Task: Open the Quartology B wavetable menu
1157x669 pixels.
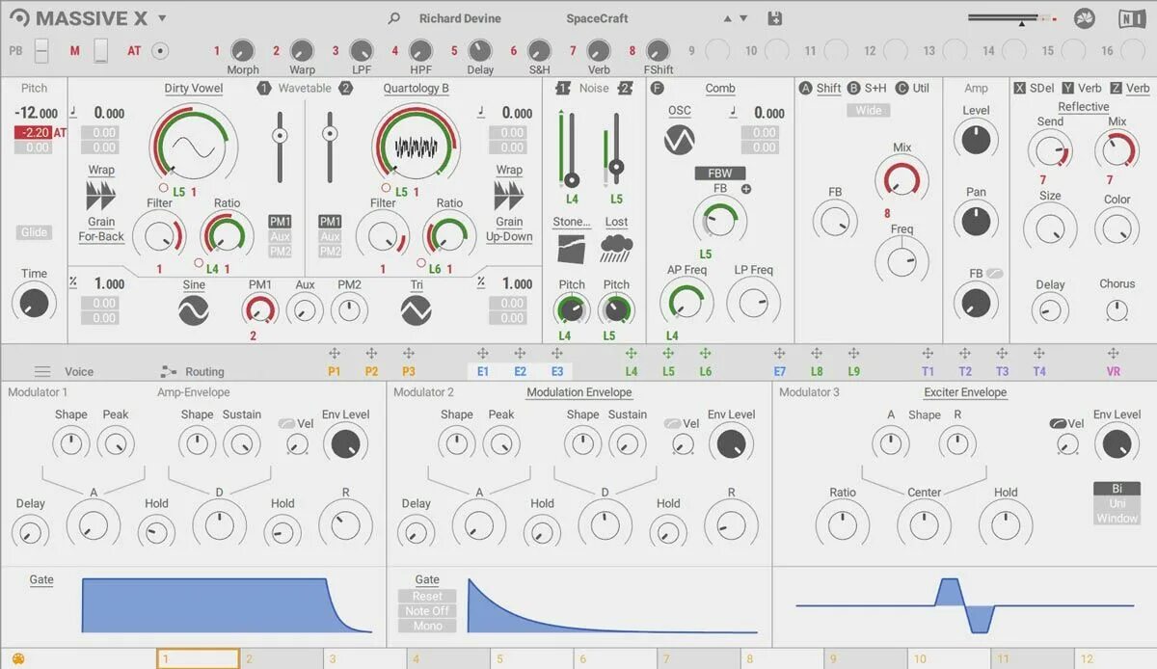Action: [x=417, y=88]
